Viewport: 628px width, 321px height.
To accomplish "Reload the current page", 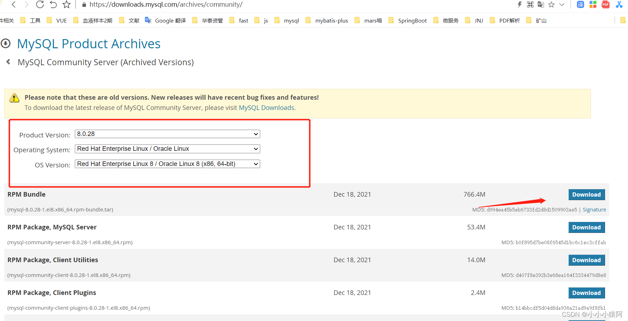I will (x=40, y=5).
